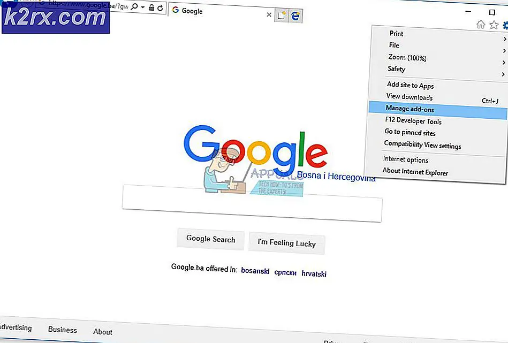Expand arrow next to Safety
The image size is (508, 343).
tap(503, 74)
